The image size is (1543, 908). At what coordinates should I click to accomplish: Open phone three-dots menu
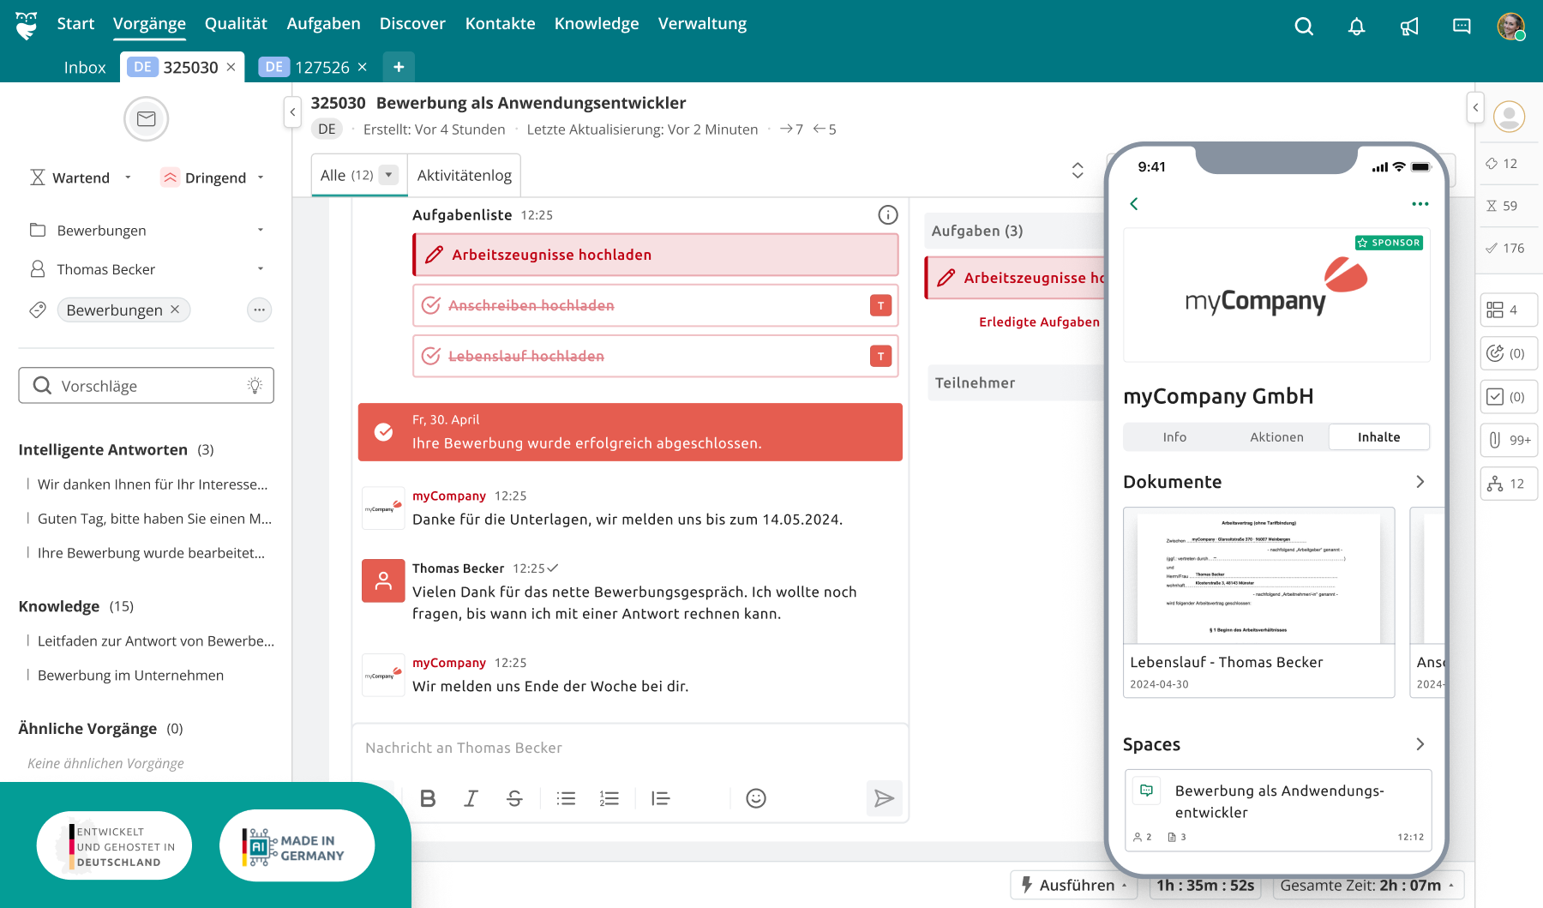pos(1420,204)
